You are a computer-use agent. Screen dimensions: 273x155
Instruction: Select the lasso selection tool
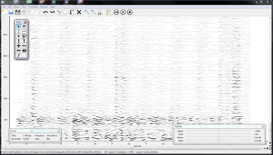coord(24,36)
